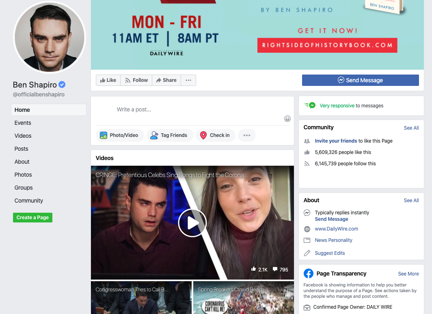
Task: Click the globe icon beside DailyWire website
Action: point(307,229)
